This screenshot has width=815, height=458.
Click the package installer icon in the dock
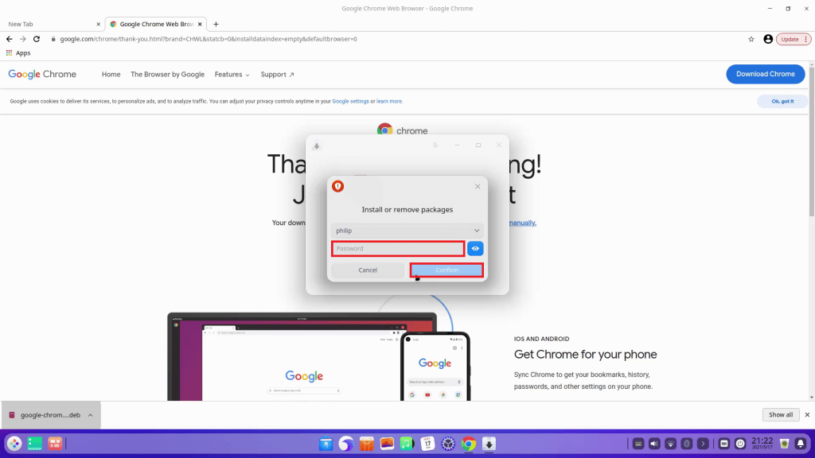pyautogui.click(x=489, y=444)
